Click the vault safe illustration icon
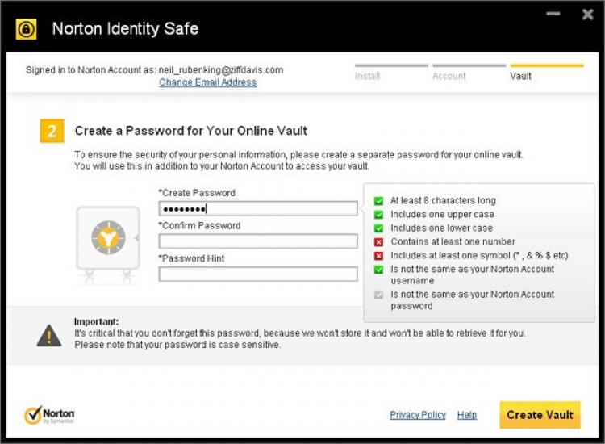Image resolution: width=605 pixels, height=444 pixels. pyautogui.click(x=108, y=241)
